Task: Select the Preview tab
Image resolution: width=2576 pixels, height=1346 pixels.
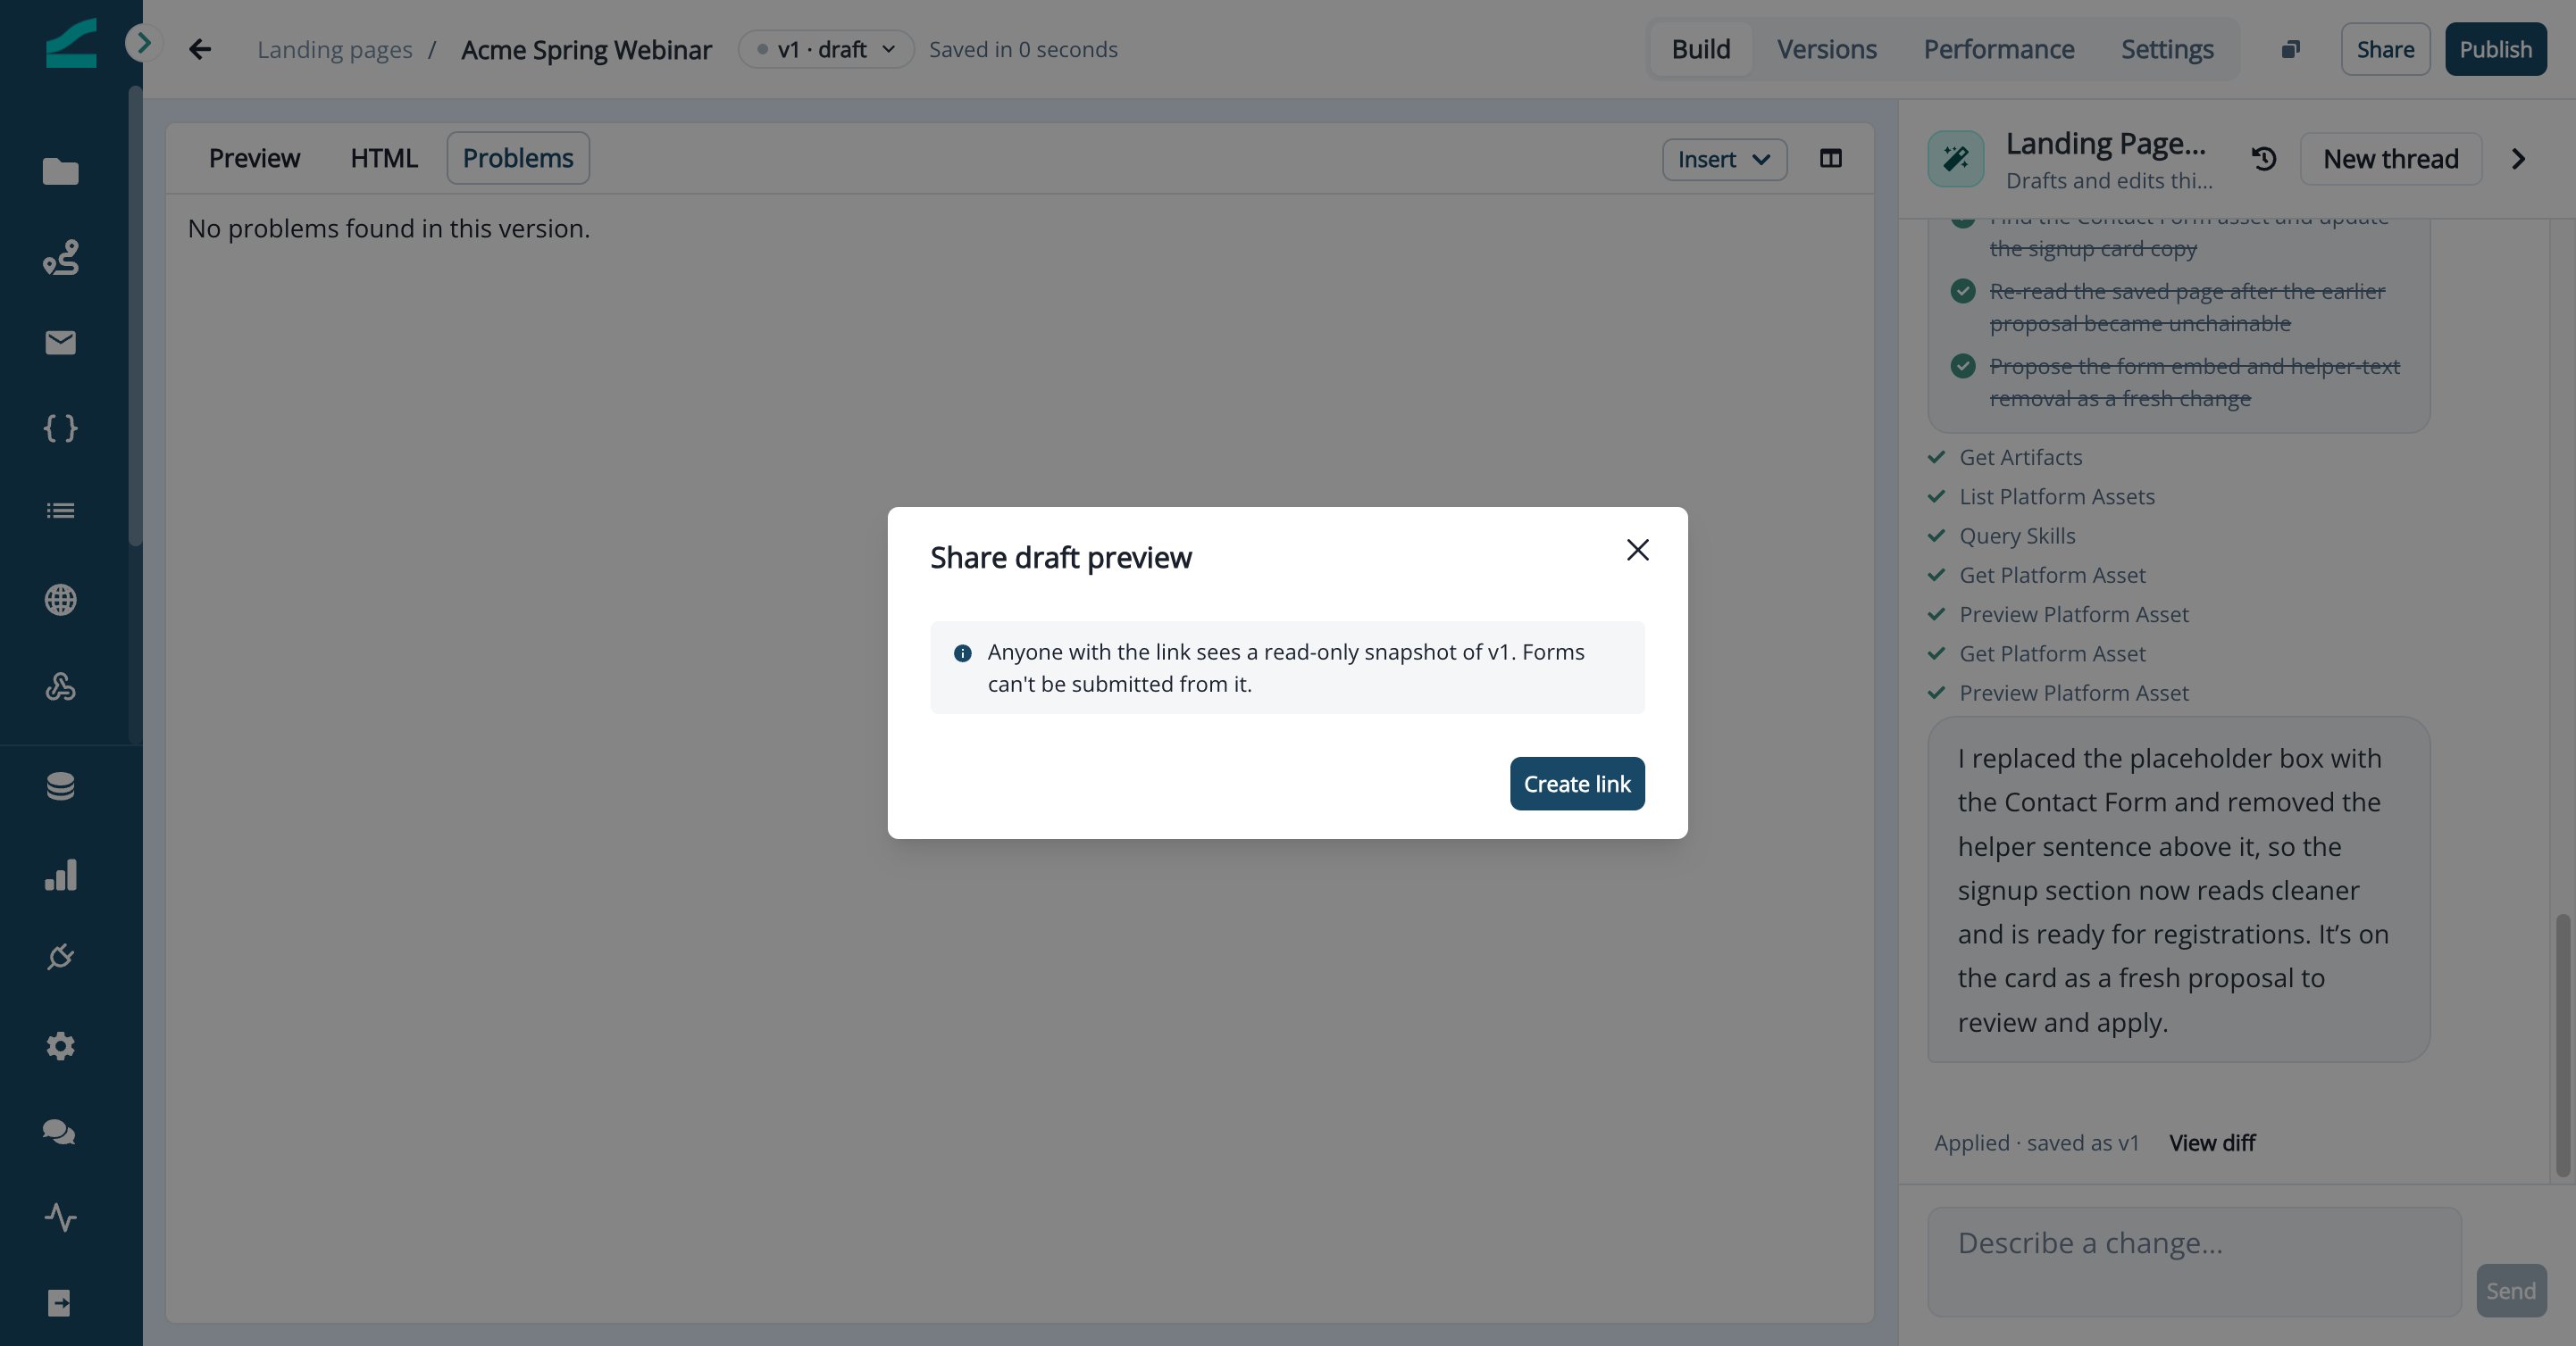Action: 254,158
